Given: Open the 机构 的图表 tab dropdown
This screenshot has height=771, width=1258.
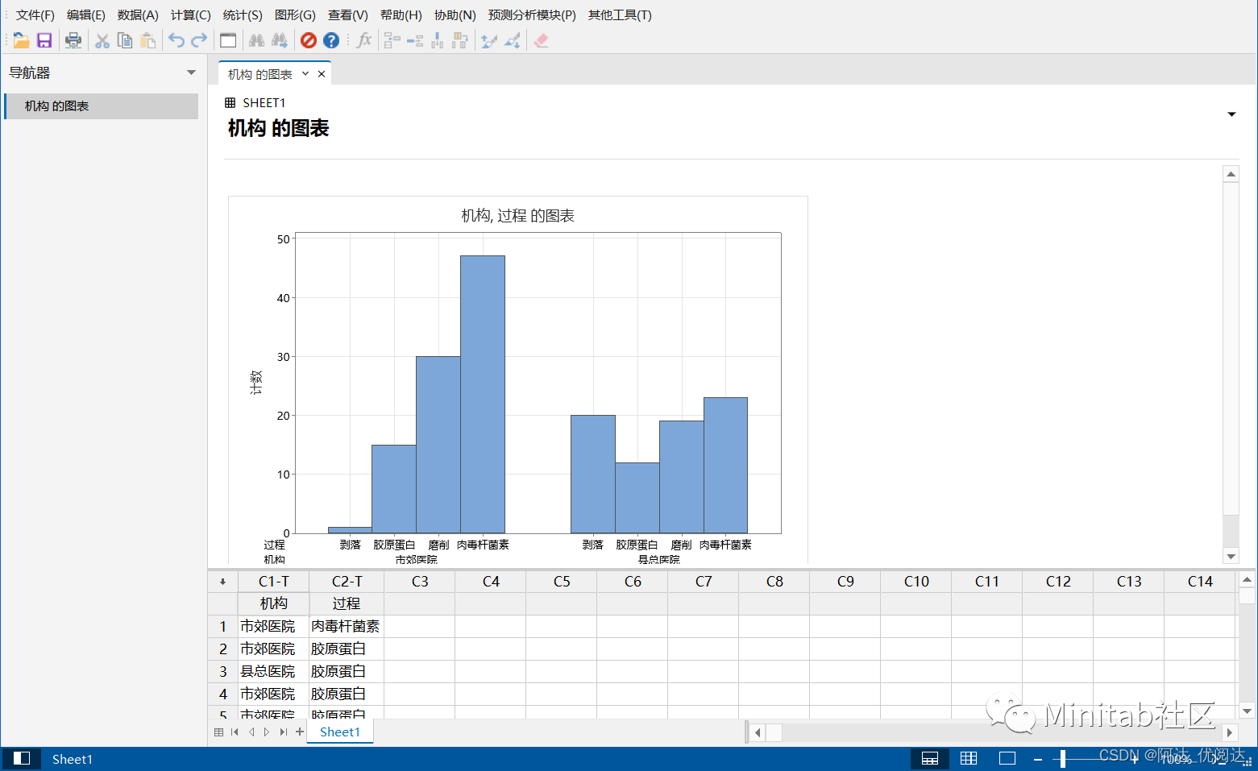Looking at the screenshot, I should click(x=305, y=73).
